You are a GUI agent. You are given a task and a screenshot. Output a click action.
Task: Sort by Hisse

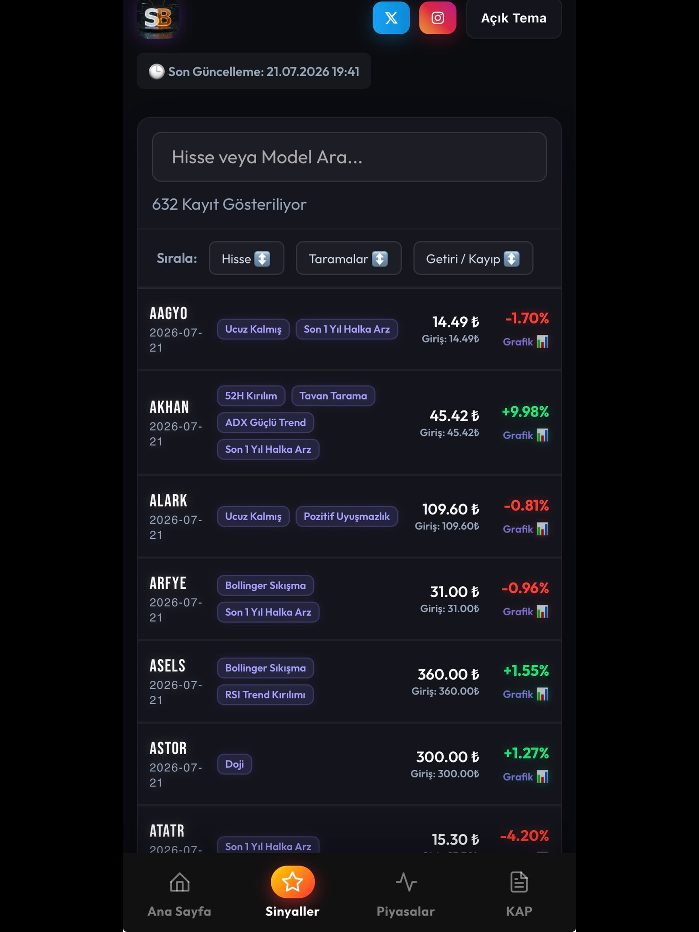pyautogui.click(x=246, y=258)
